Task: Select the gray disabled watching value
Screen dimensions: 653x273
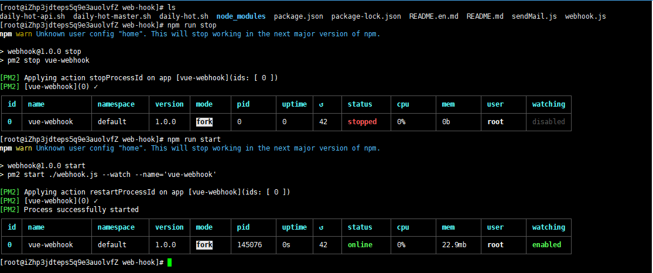Action: tap(548, 122)
